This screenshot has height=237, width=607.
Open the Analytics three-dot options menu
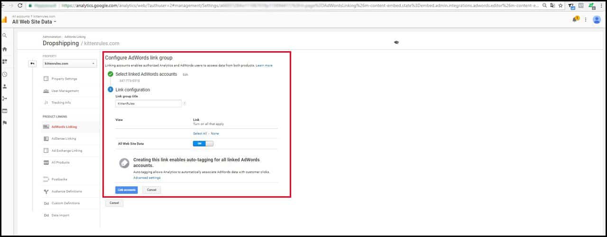coord(586,19)
